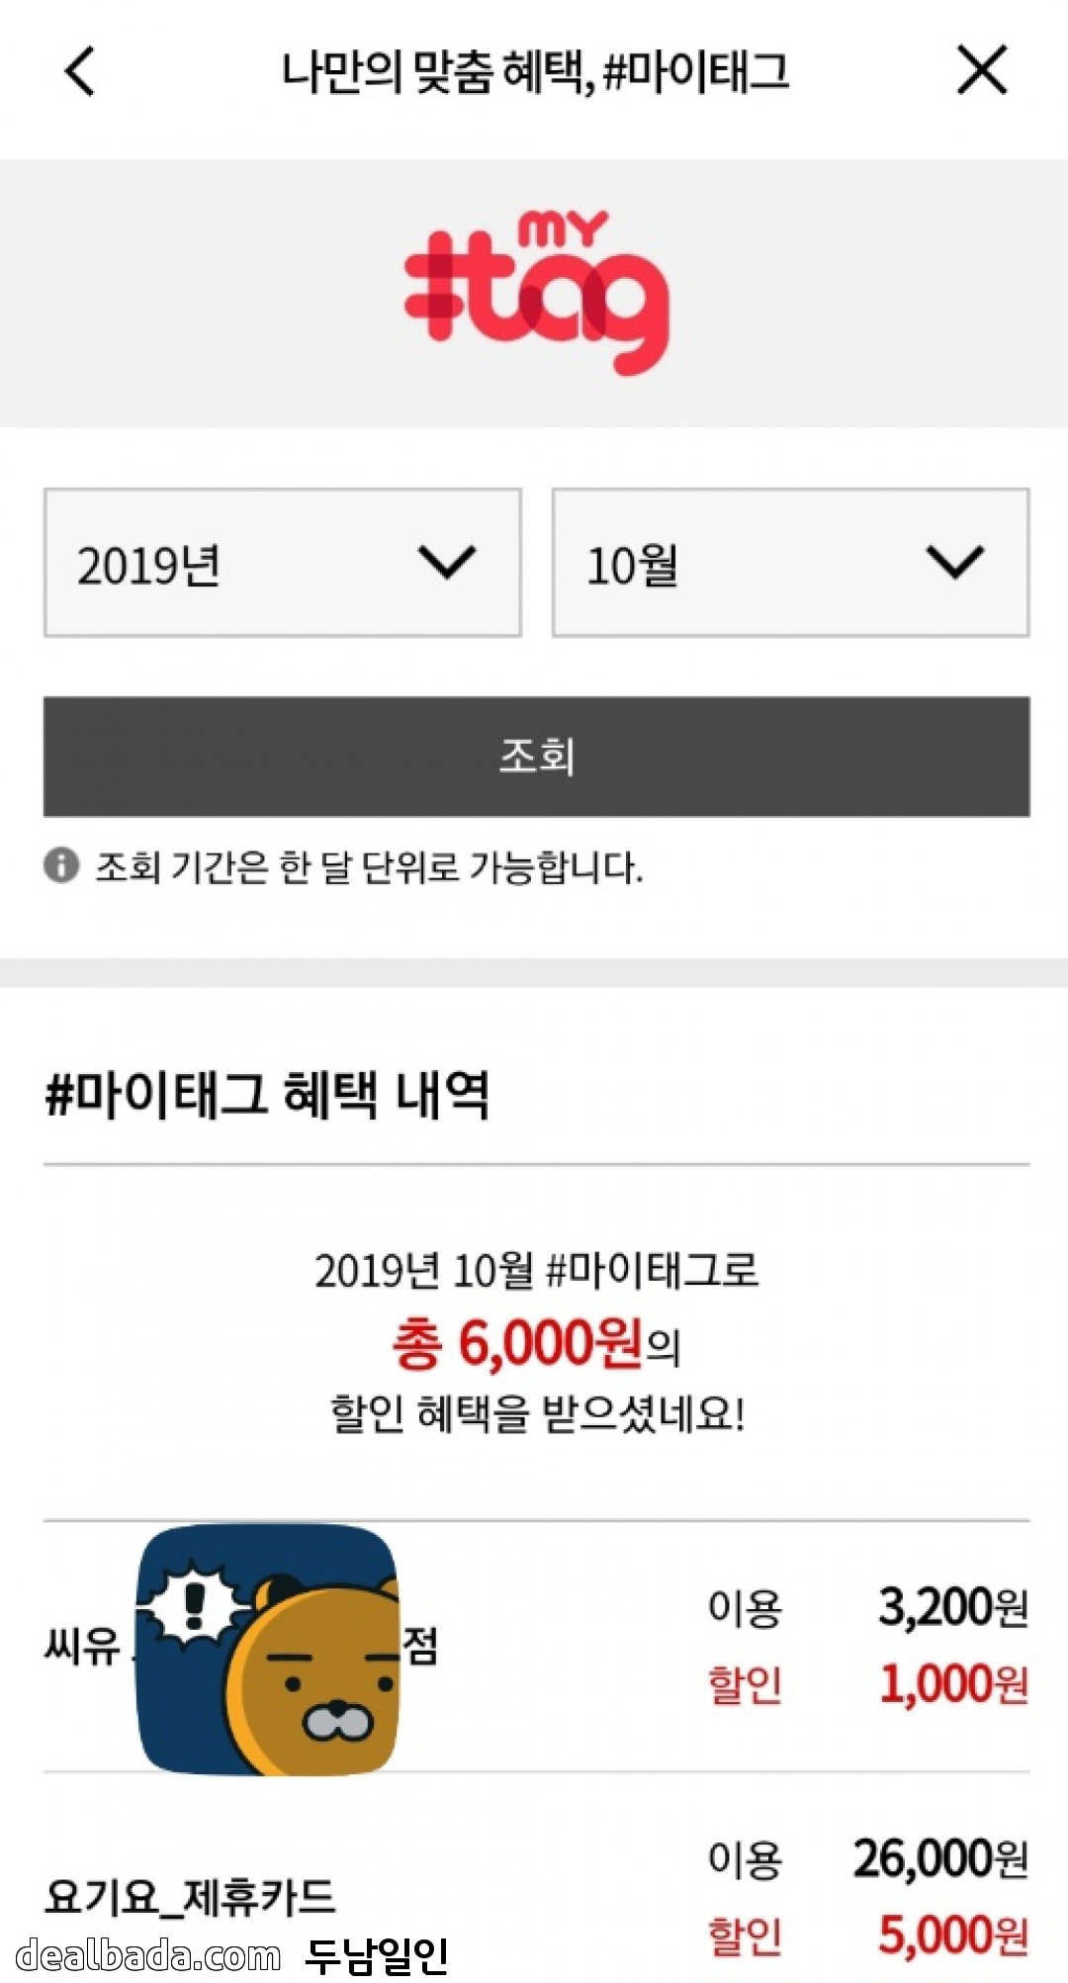The height and width of the screenshot is (1983, 1068).
Task: Tap the #마이태그 혜택 내역 heading
Action: pos(267,1095)
